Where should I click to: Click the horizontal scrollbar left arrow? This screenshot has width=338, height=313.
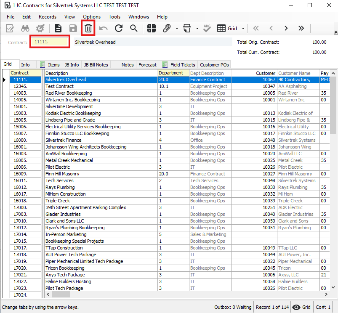pos(48,294)
